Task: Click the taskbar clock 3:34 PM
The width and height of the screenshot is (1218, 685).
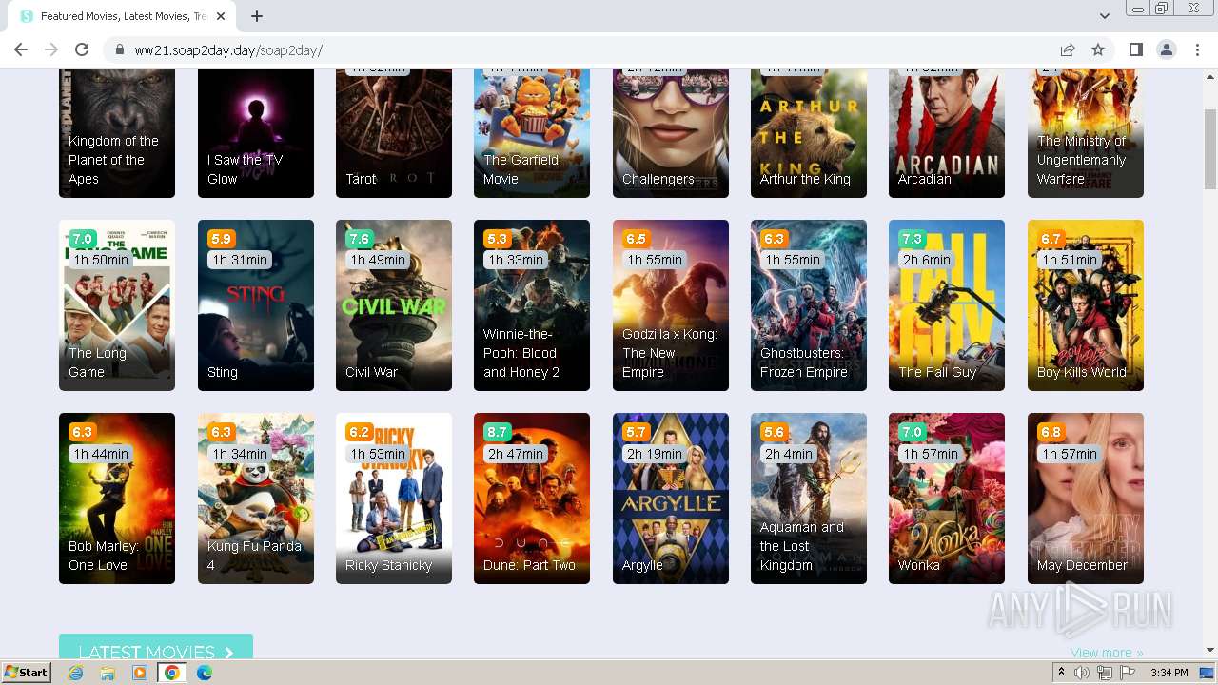Action: point(1169,673)
